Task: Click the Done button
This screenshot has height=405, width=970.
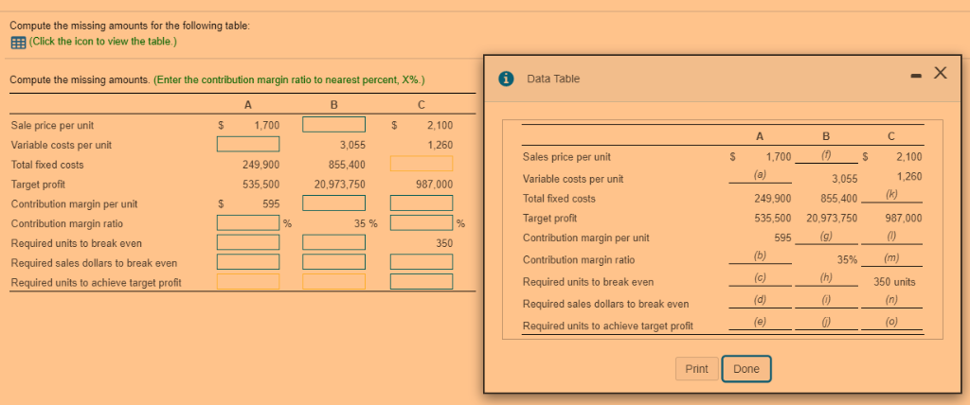Action: coord(746,369)
